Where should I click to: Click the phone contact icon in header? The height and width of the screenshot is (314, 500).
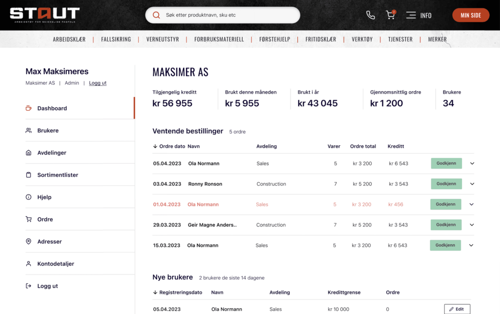[x=371, y=15]
